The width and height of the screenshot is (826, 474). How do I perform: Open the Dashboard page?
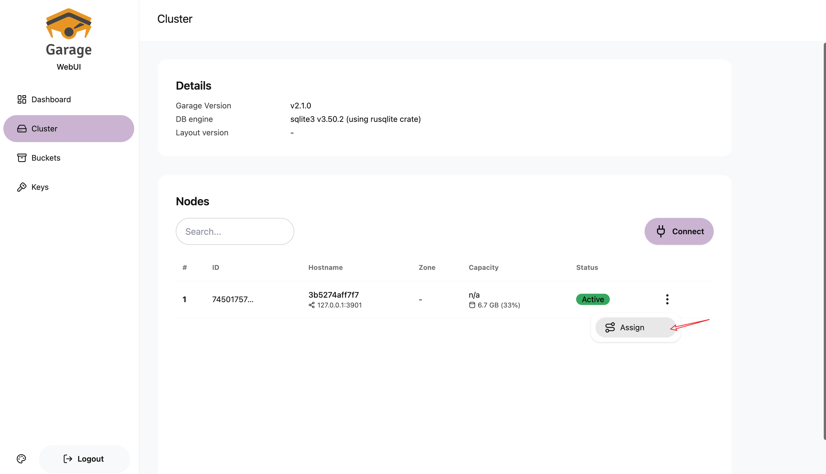click(x=51, y=99)
